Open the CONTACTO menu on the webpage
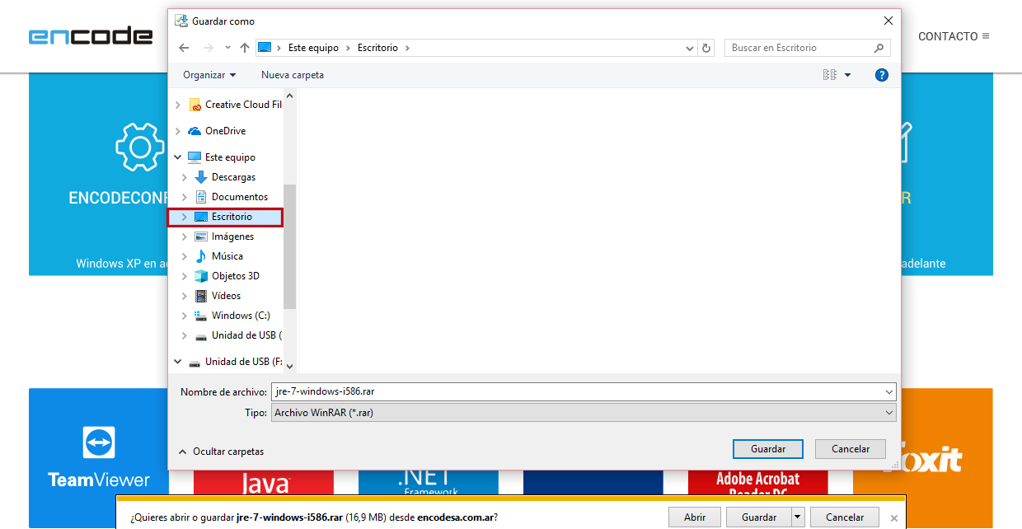Screen dimensions: 1022x529 tap(954, 36)
